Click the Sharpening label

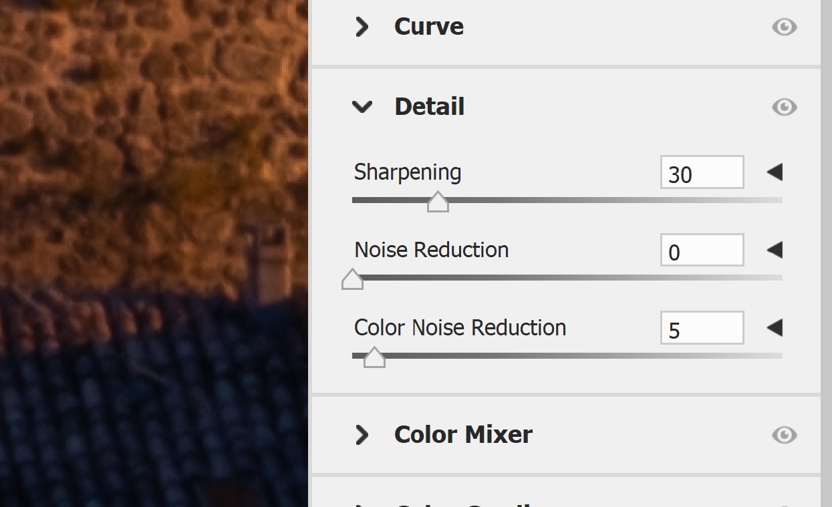[x=407, y=172]
